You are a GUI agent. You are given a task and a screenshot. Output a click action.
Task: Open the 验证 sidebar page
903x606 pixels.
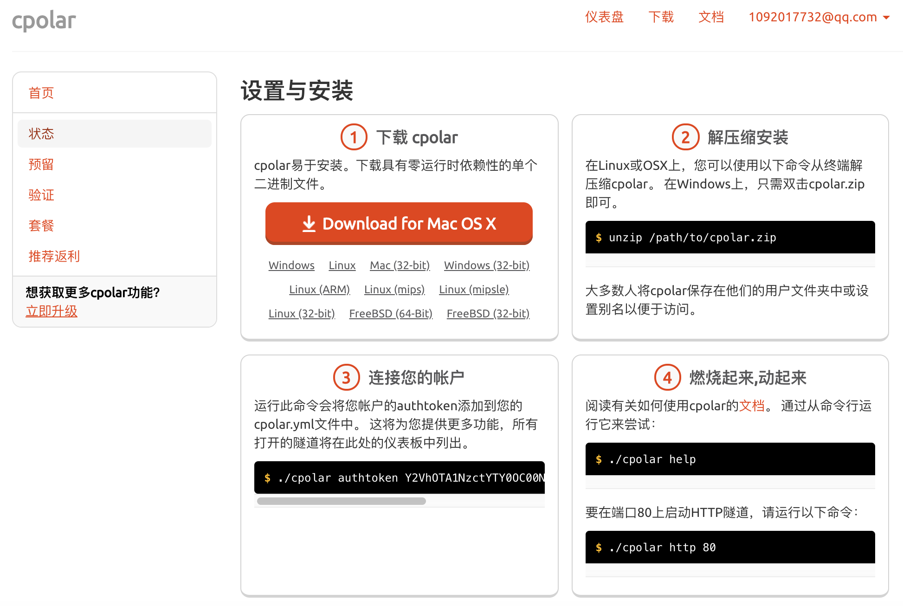pyautogui.click(x=41, y=195)
